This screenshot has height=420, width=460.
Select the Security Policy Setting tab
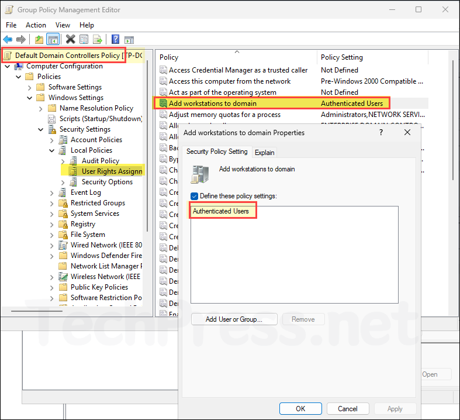coord(217,152)
